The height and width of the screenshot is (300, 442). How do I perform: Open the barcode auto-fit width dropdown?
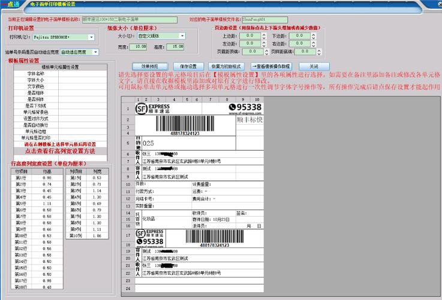[95, 52]
